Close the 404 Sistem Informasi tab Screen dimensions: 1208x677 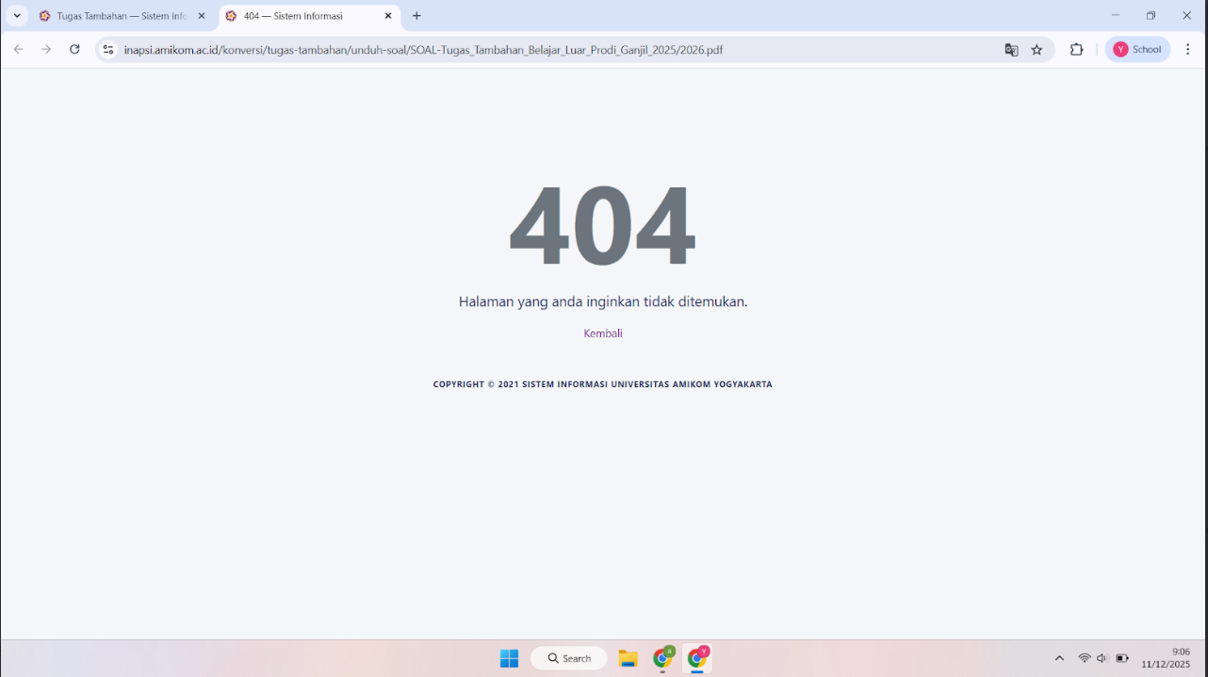click(x=387, y=16)
